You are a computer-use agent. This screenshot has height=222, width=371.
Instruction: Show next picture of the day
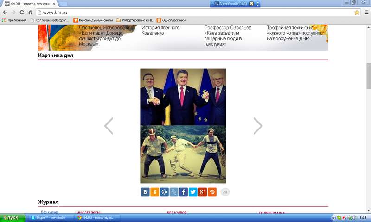tap(258, 126)
